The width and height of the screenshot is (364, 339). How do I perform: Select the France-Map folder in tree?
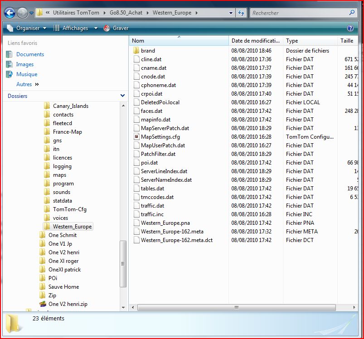coord(68,132)
